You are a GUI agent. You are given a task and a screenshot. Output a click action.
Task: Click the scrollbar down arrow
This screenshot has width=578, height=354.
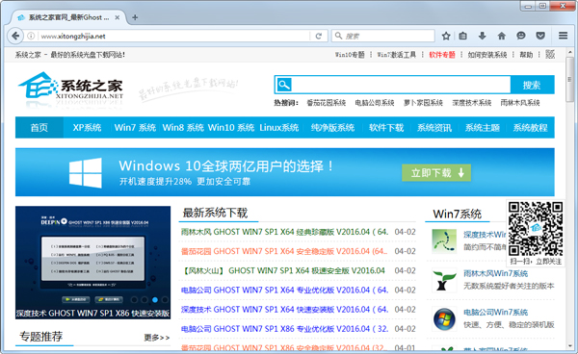coord(570,346)
